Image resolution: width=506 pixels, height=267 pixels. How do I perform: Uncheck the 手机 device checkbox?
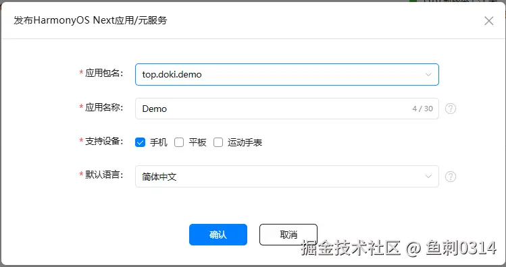pos(140,142)
